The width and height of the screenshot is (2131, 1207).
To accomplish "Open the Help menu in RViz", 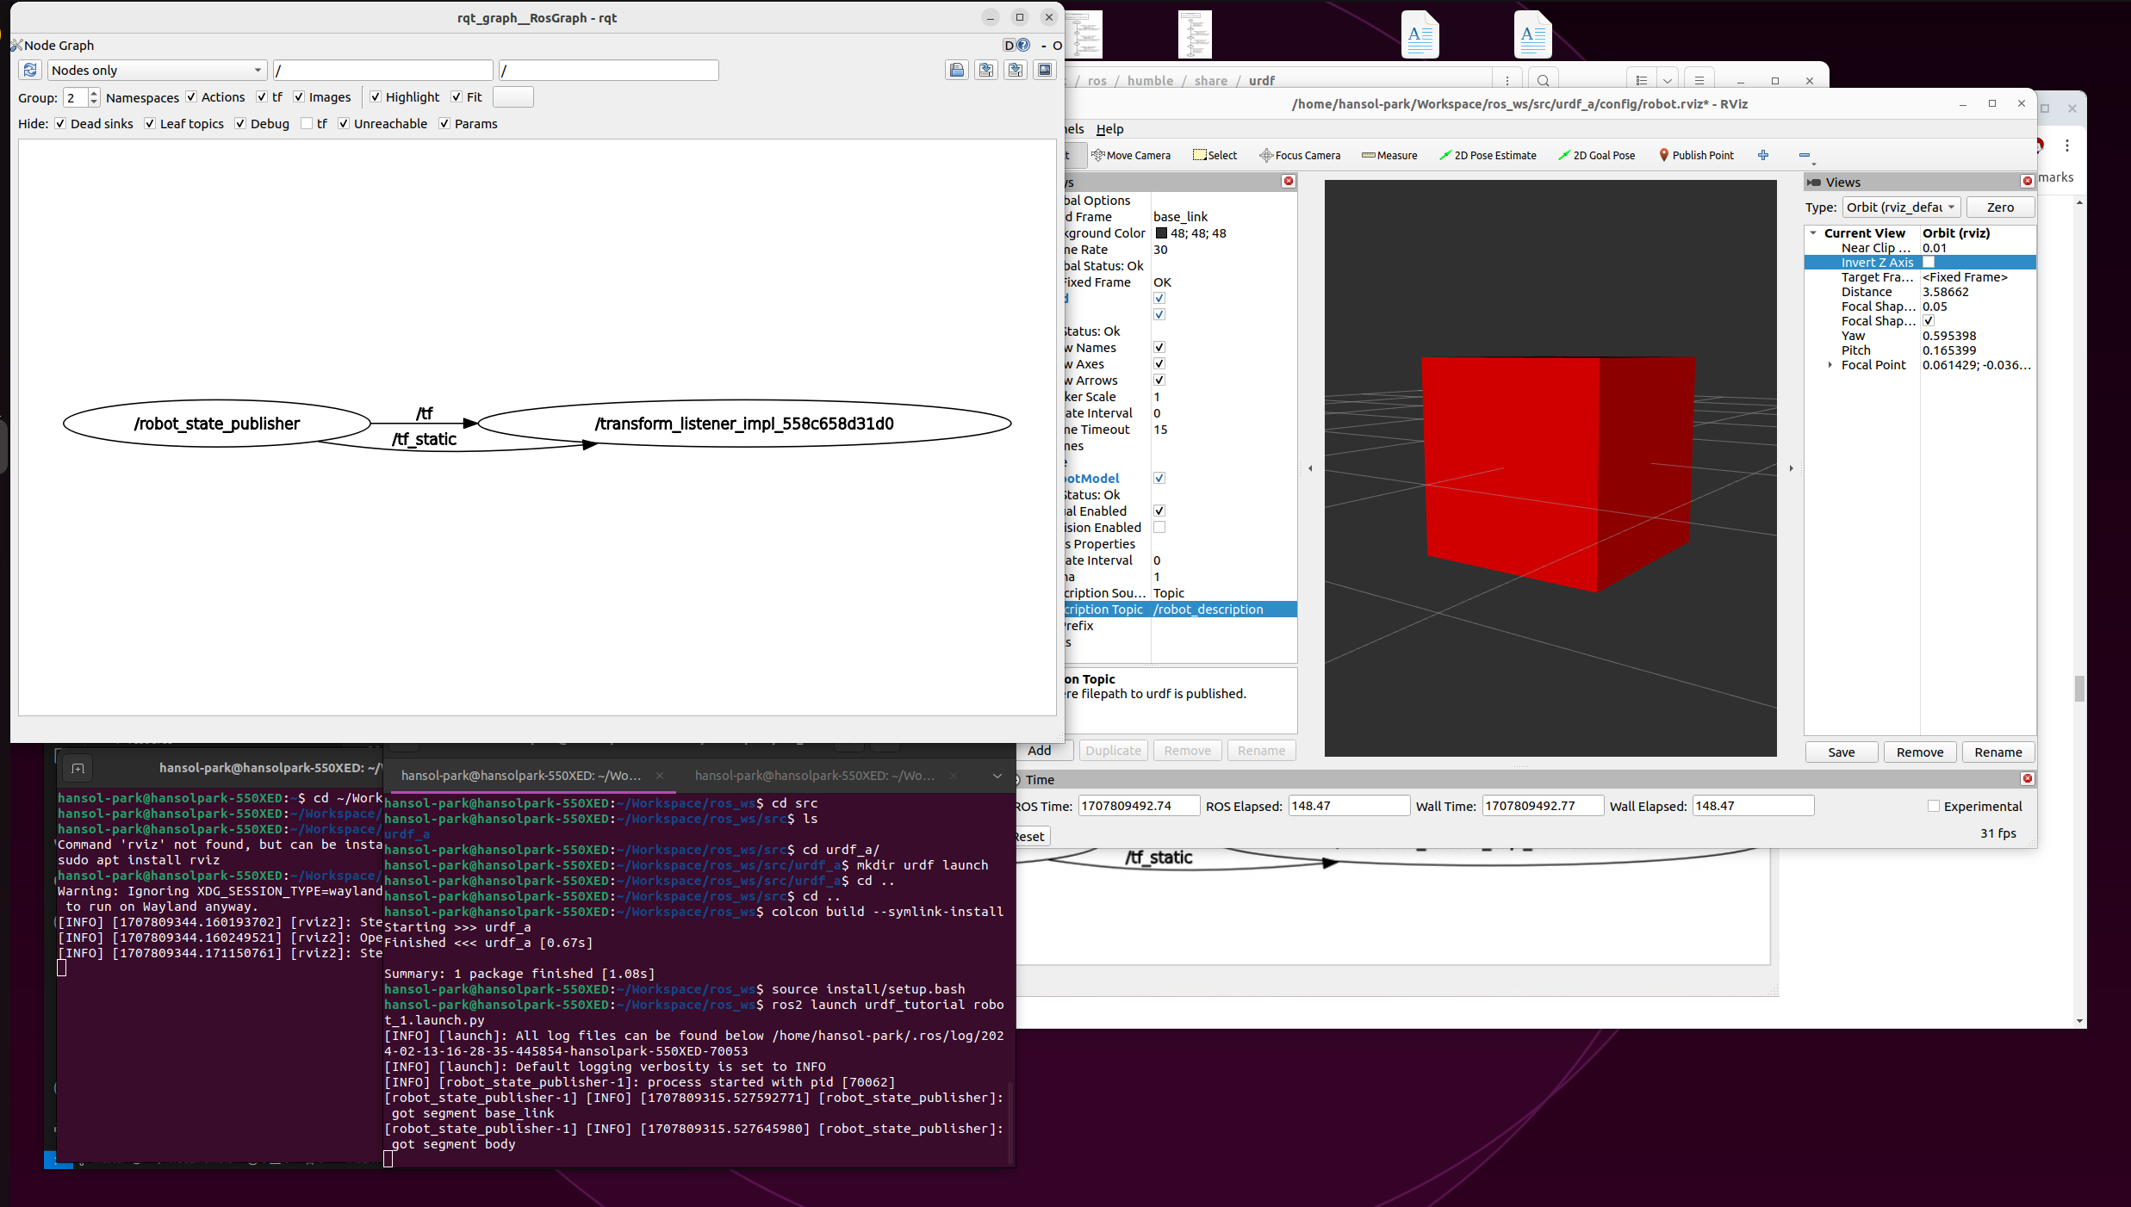I will pyautogui.click(x=1109, y=128).
